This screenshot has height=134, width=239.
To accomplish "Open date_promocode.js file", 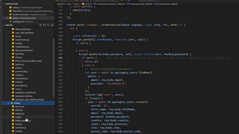I will pos(24,50).
